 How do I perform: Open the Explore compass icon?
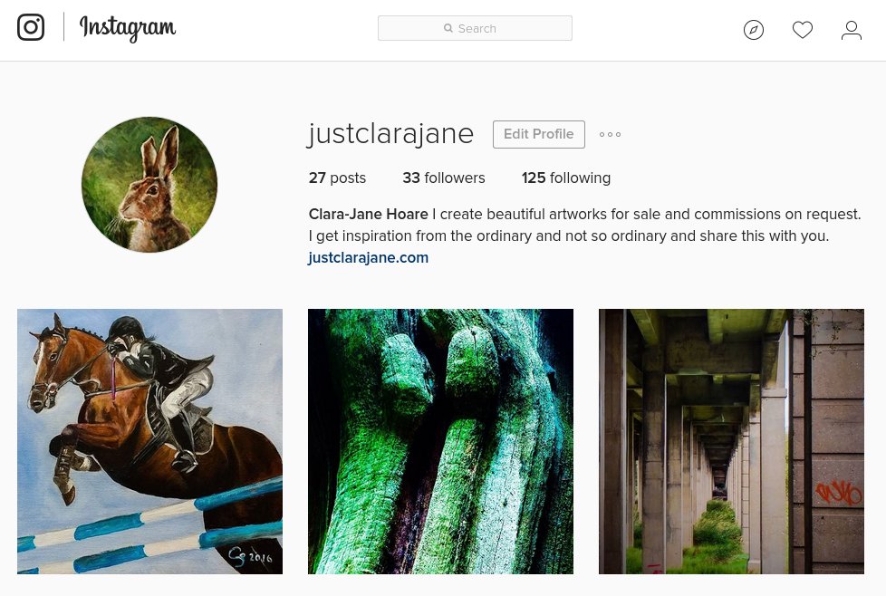(x=753, y=29)
